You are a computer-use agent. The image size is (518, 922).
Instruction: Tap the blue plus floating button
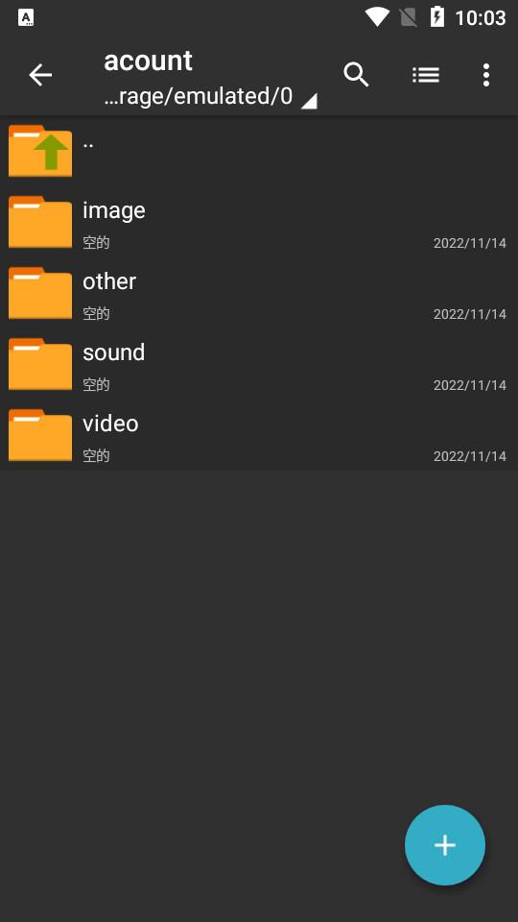coord(445,845)
